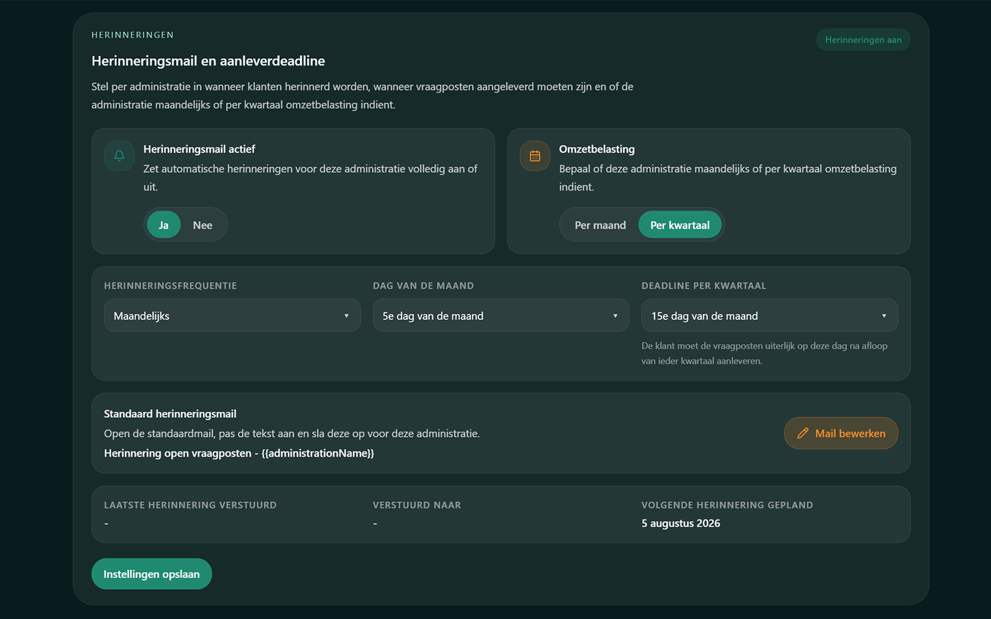Click the calendar icon beside Omzetbelasting
This screenshot has width=991, height=619.
tap(535, 156)
